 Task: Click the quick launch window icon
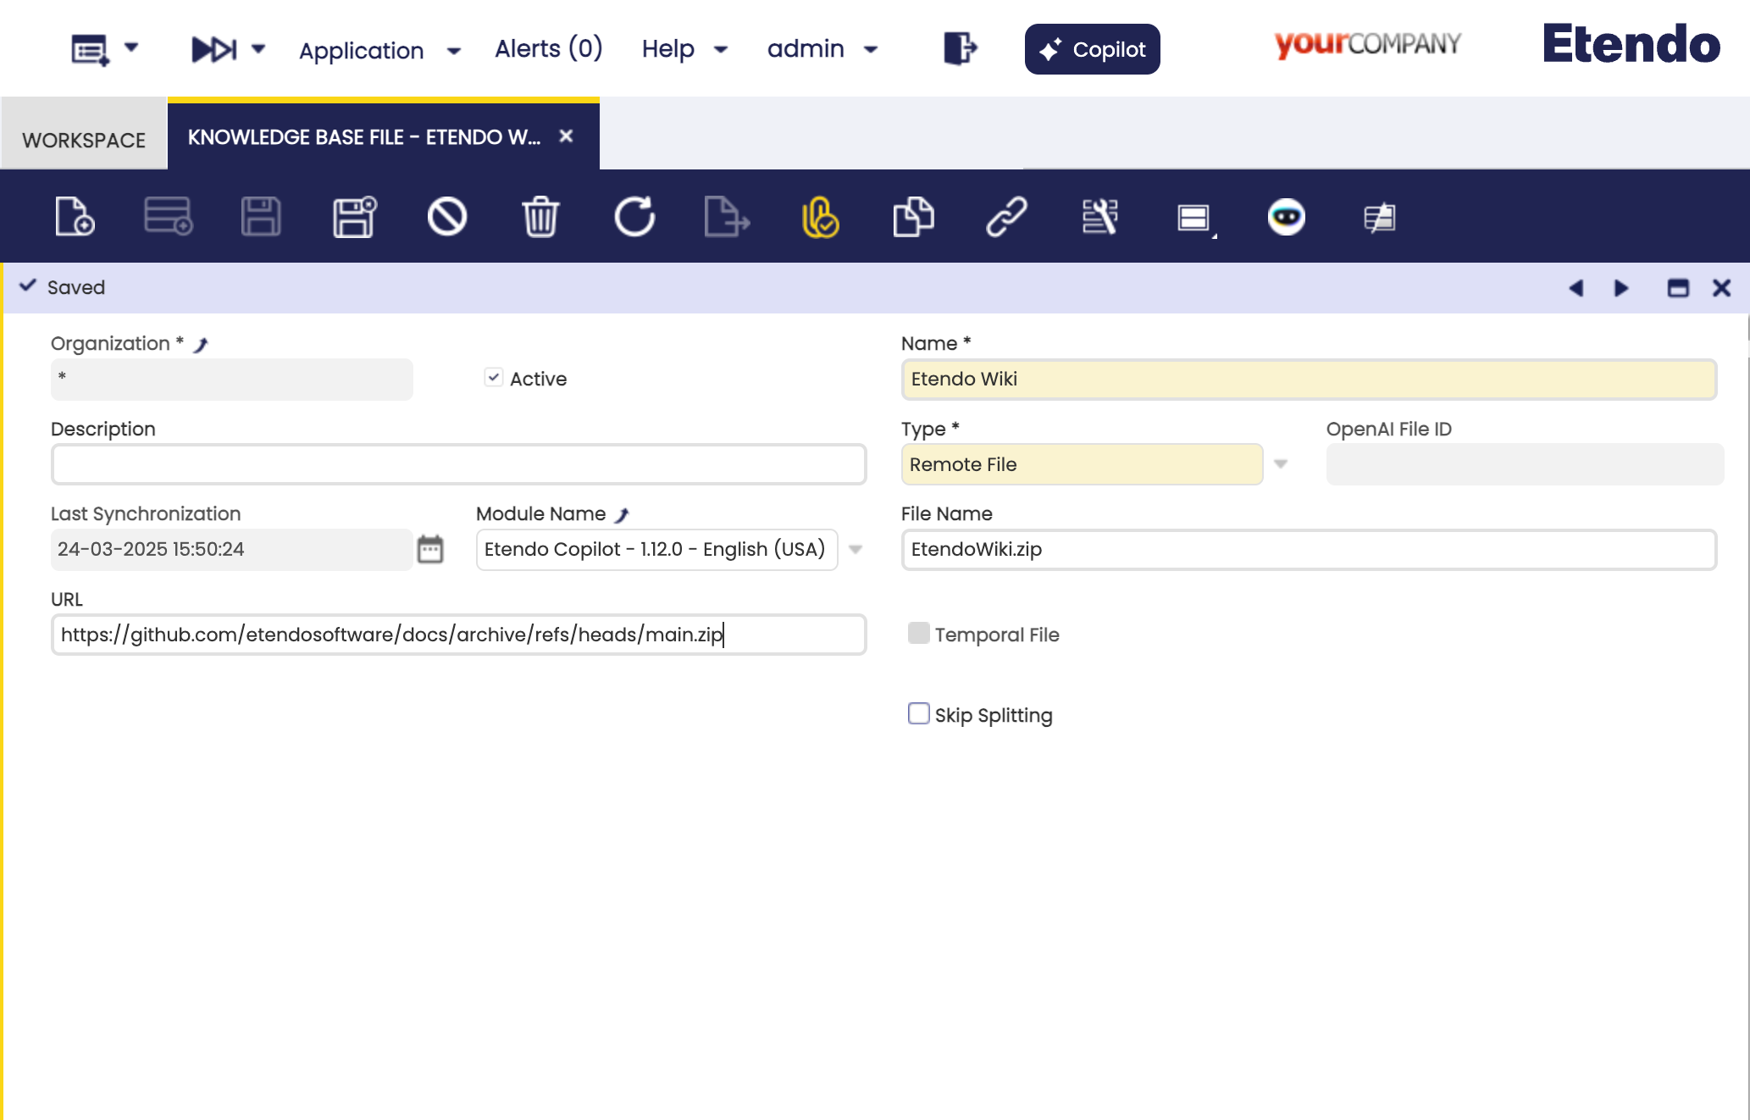(90, 50)
